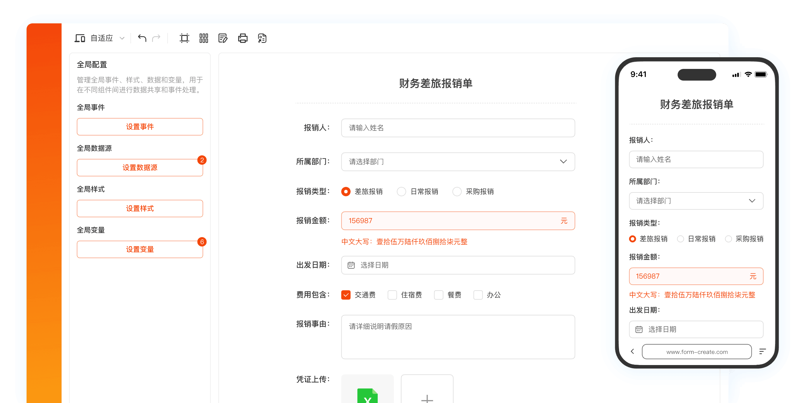Click the device preview icon beside 自适应

pos(80,38)
